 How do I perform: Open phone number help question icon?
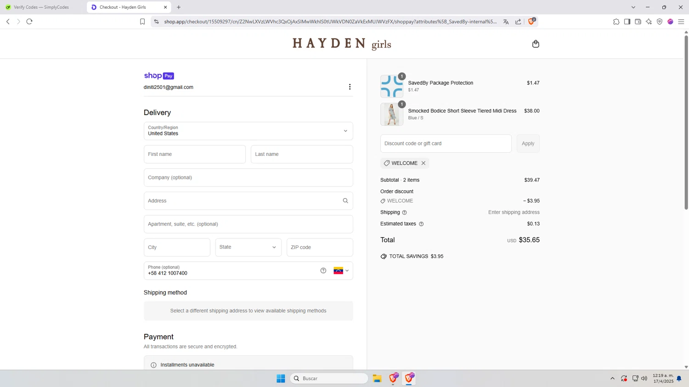(x=323, y=271)
